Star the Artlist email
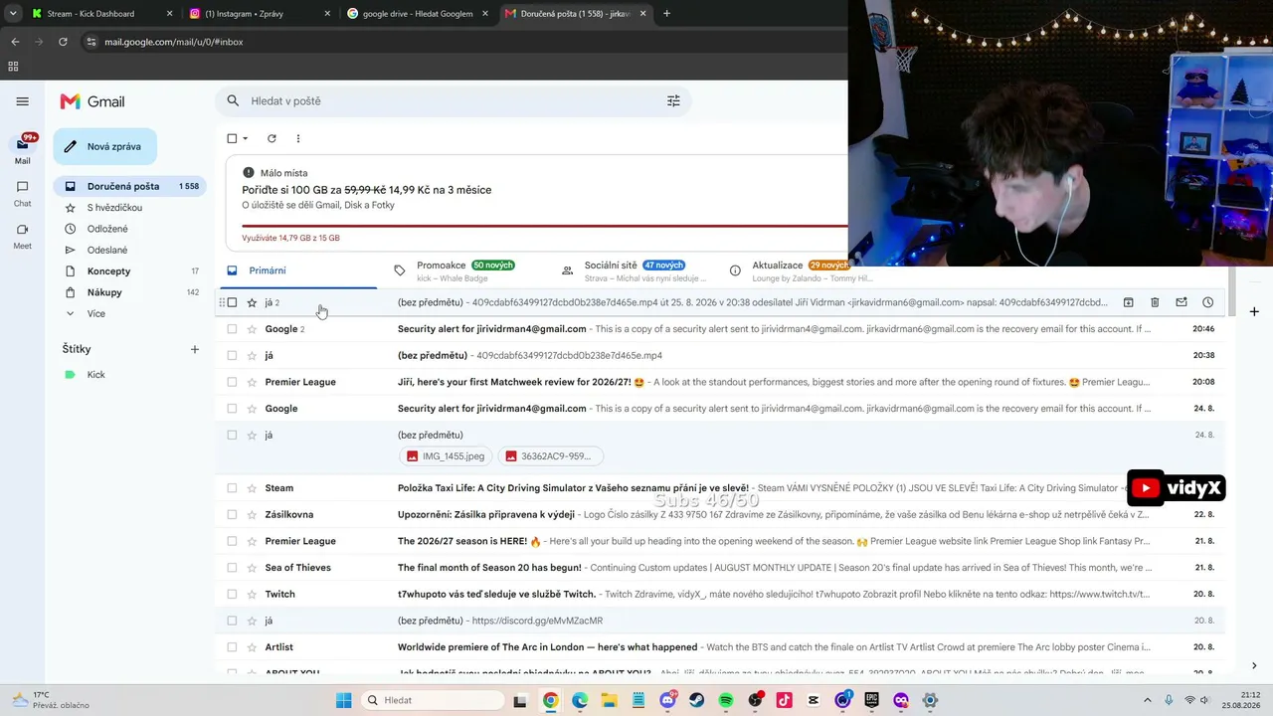This screenshot has height=716, width=1273. pos(252,647)
